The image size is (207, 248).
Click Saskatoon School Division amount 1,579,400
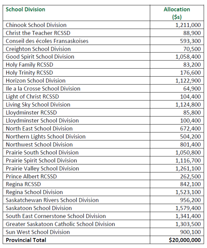coord(188,208)
